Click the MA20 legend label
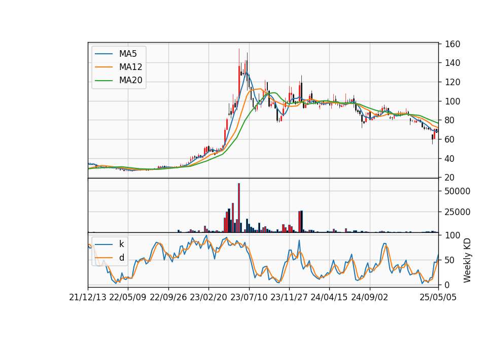 pos(130,81)
